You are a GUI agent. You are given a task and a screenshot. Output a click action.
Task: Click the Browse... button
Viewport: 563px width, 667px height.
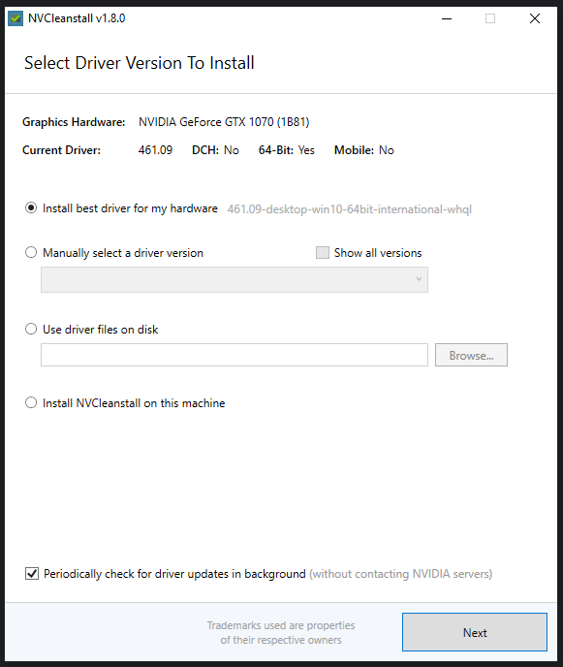[471, 355]
